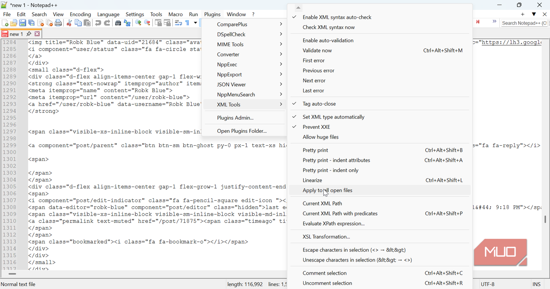Screen dimensions: 550x289
Task: Select XSL Transformation... entry
Action: [380, 237]
